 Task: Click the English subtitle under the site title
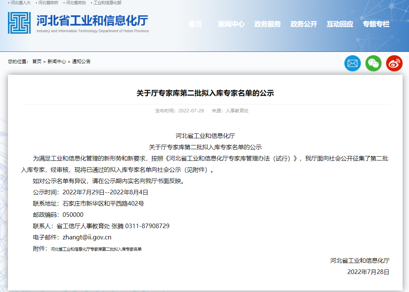92,31
